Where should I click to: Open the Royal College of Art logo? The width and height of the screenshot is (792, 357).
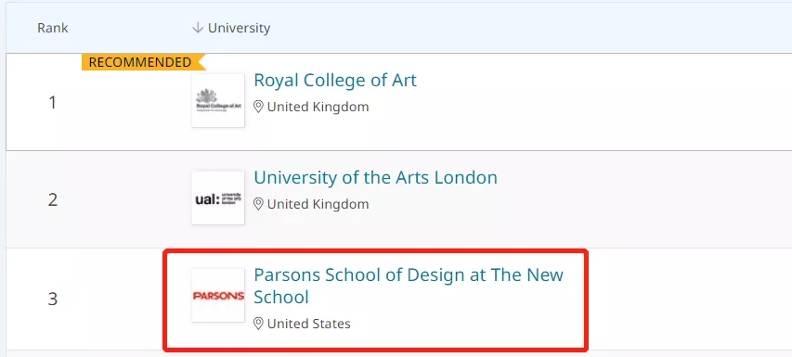pos(218,100)
